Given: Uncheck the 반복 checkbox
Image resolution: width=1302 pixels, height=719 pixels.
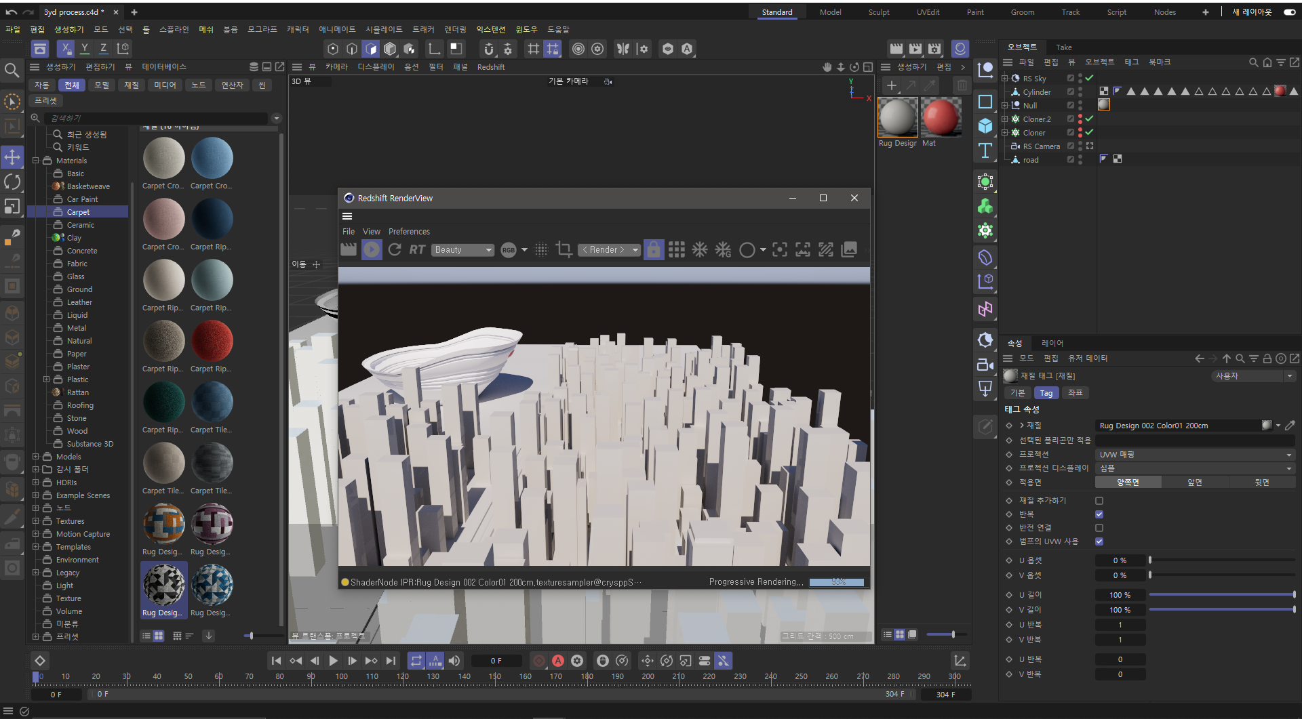Looking at the screenshot, I should tap(1099, 514).
